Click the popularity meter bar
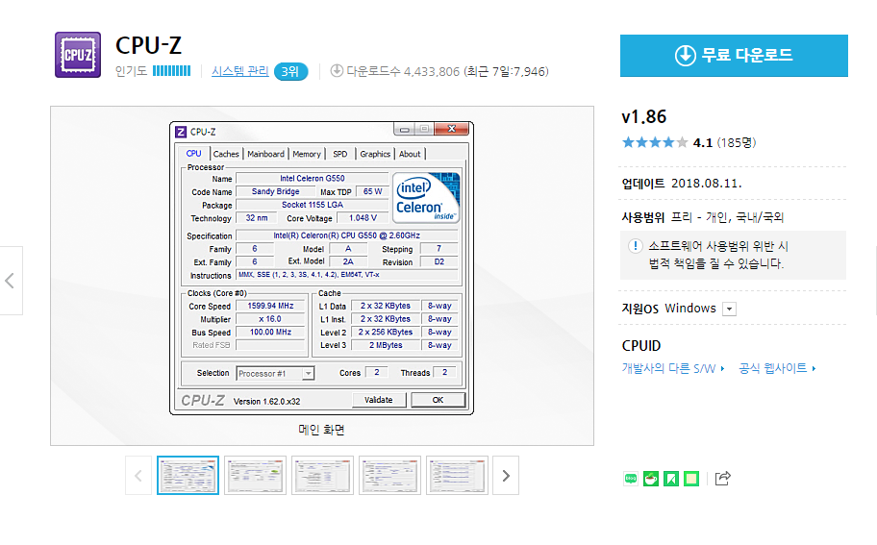The height and width of the screenshot is (545, 877). (172, 71)
